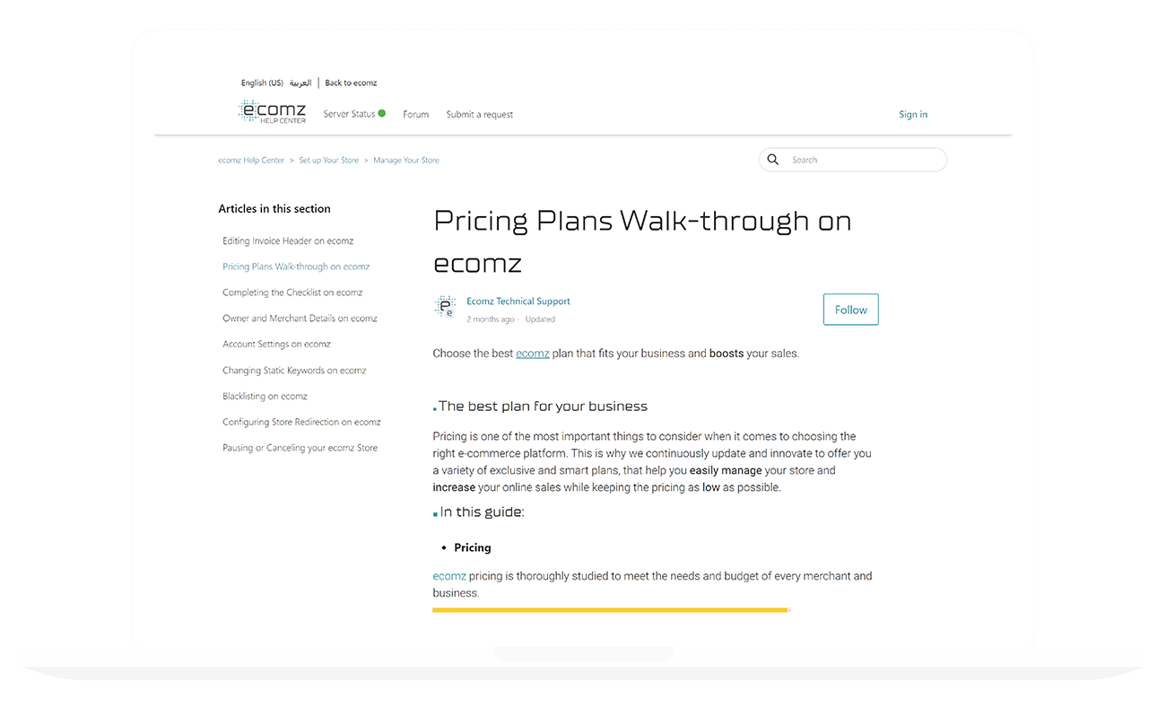Click the article title 'Pricing Plans Walk-through'
This screenshot has height=708, width=1166.
pyautogui.click(x=642, y=241)
